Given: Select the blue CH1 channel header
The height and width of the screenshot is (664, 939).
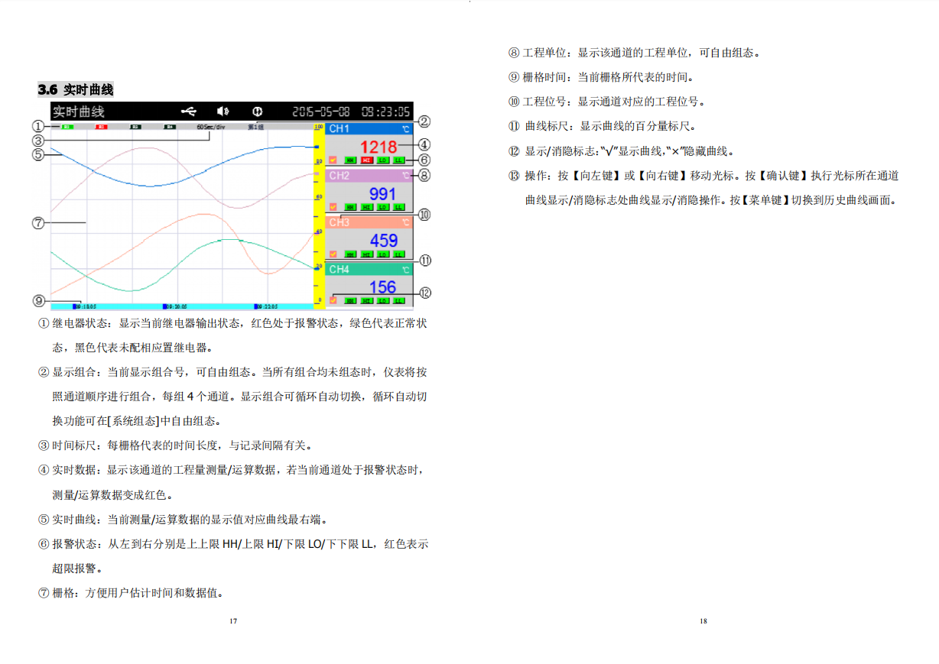Looking at the screenshot, I should click(x=369, y=128).
